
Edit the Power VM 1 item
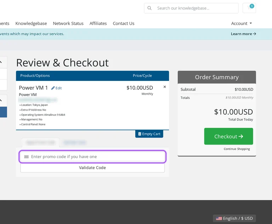tap(56, 88)
